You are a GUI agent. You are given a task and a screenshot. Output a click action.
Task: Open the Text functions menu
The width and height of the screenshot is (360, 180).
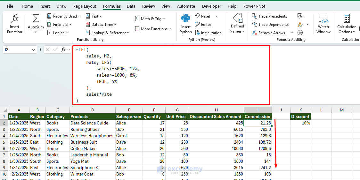pos(94,16)
